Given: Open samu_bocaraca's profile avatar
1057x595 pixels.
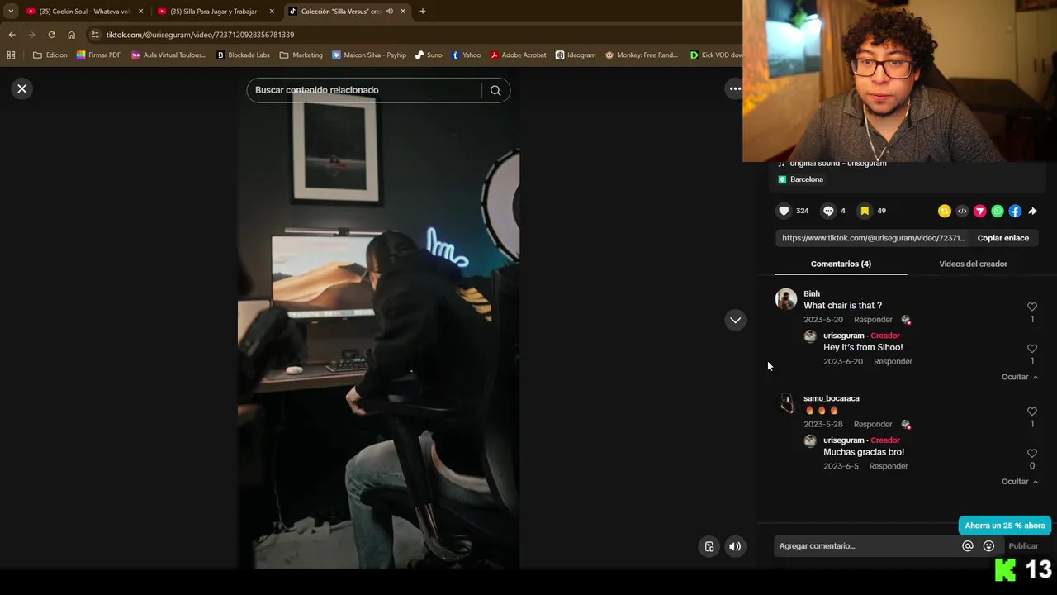Looking at the screenshot, I should (786, 403).
